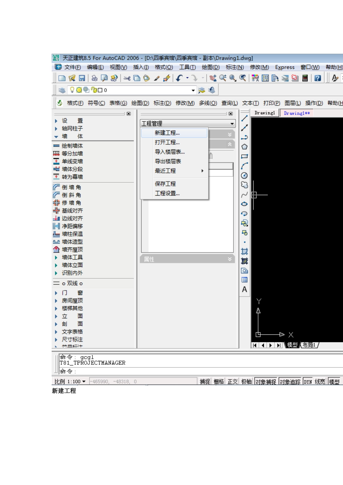
Task: Select the Spline draw tool
Action: (244, 195)
